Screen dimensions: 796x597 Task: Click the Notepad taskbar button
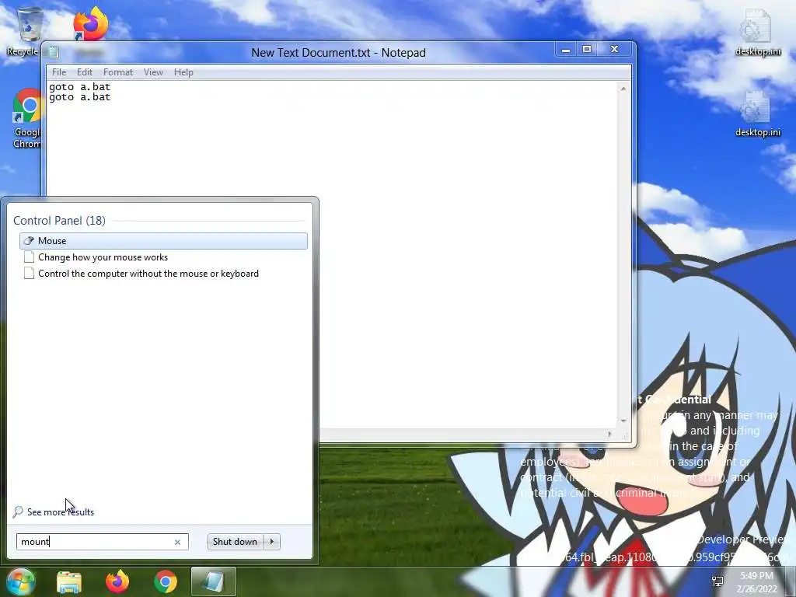213,581
